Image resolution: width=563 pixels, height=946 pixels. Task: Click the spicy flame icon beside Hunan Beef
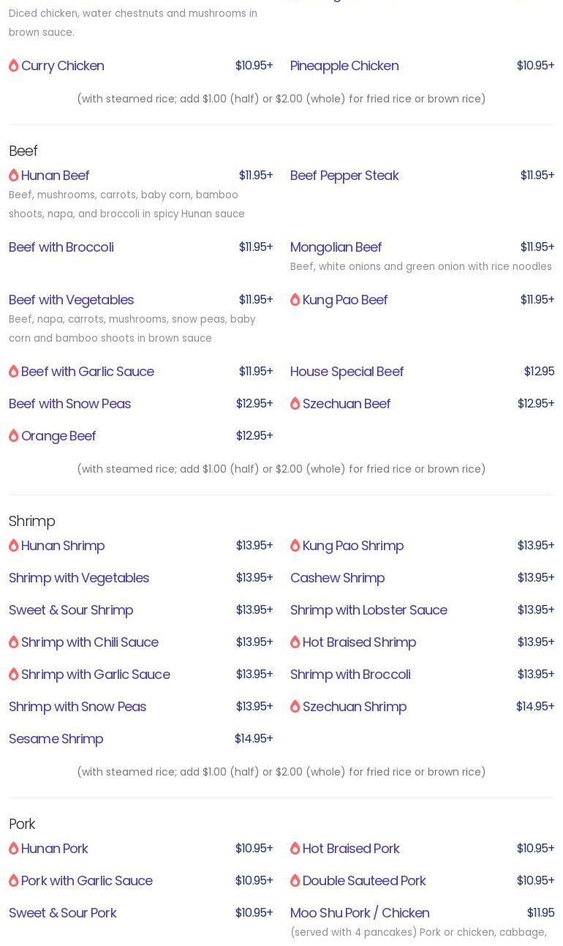(x=13, y=176)
